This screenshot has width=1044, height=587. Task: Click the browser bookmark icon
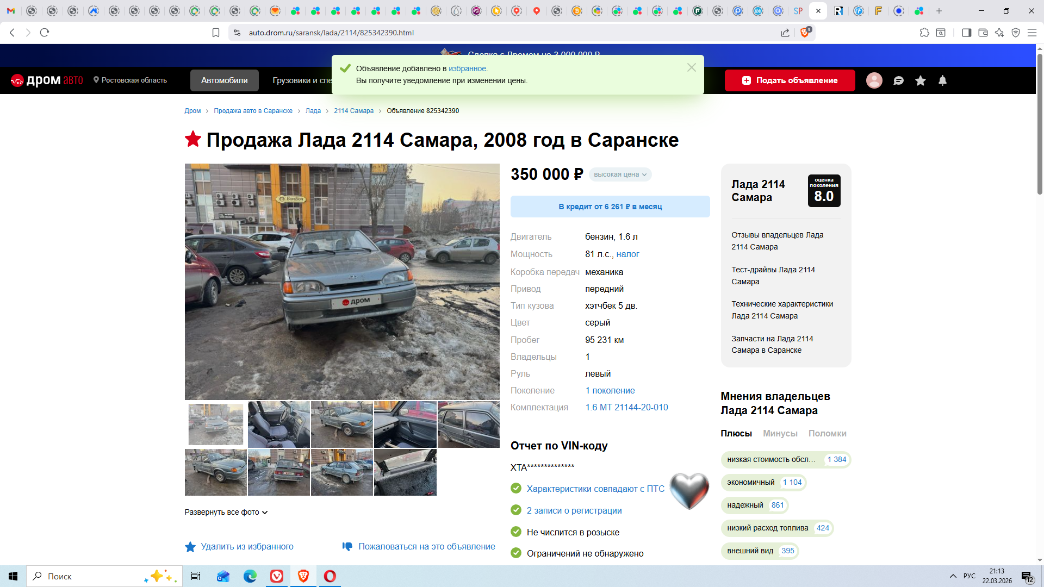coord(215,33)
